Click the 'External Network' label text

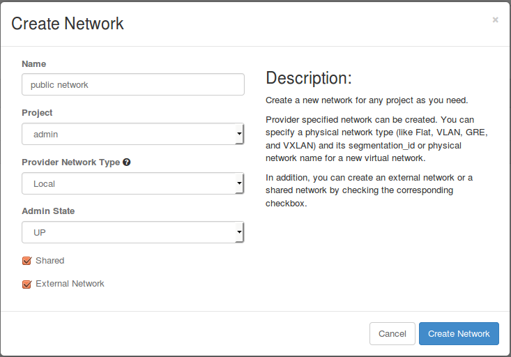(x=70, y=284)
